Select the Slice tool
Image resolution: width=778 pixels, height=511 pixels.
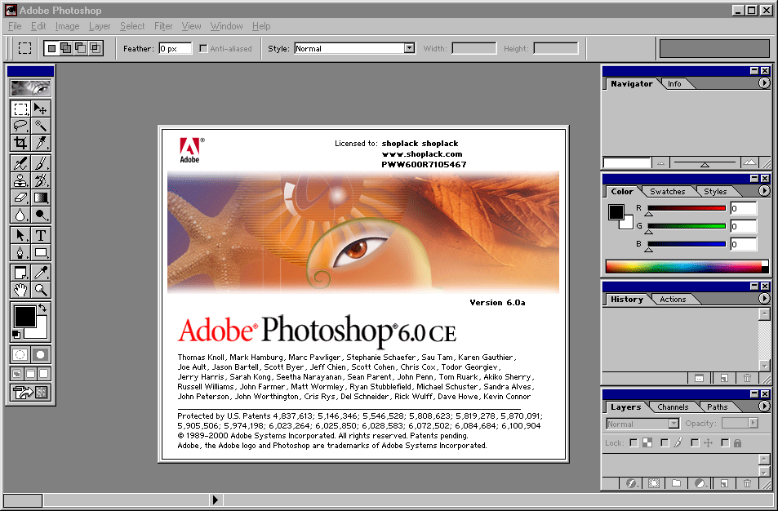[40, 143]
